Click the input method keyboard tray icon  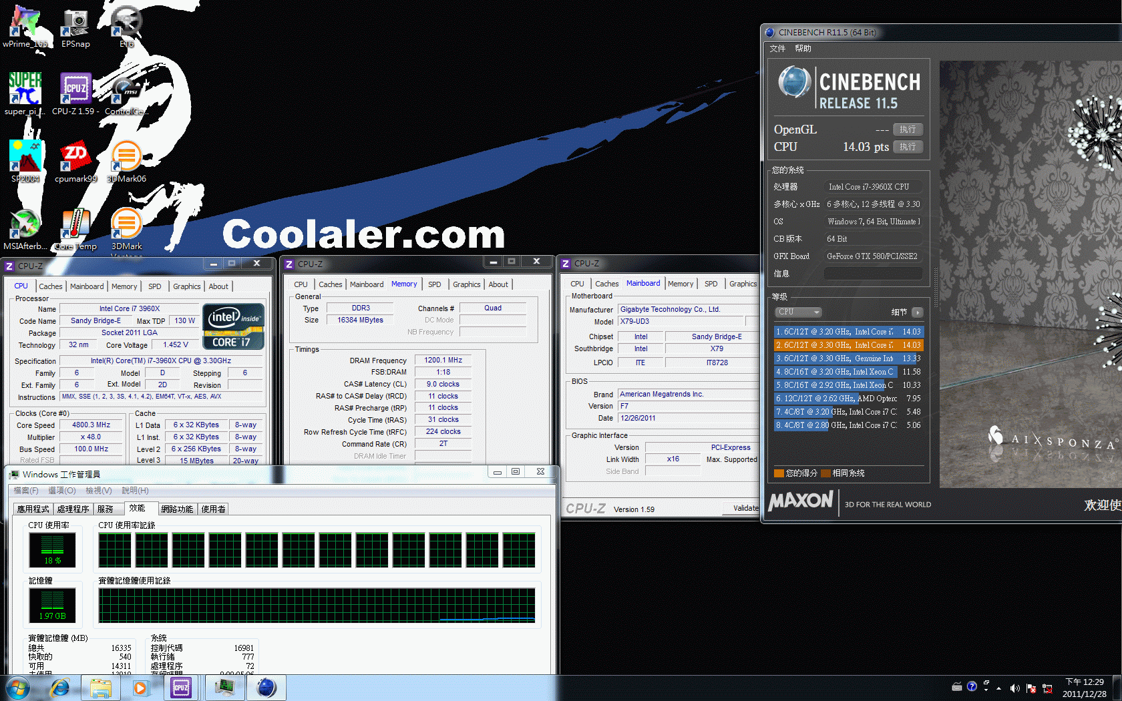tap(957, 687)
